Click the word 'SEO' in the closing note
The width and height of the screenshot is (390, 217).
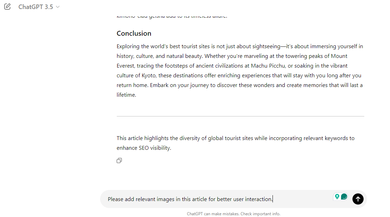coord(144,148)
